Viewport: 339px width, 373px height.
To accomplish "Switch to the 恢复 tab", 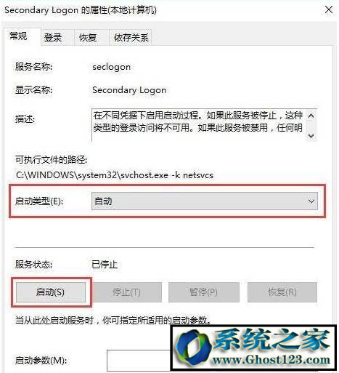I will (x=88, y=38).
